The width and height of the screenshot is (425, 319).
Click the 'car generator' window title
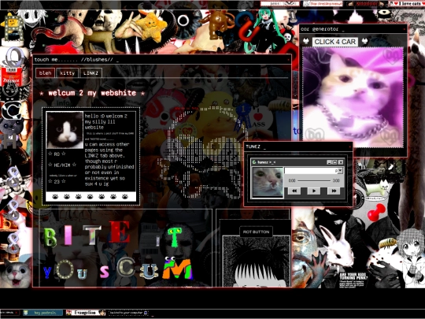coord(320,29)
